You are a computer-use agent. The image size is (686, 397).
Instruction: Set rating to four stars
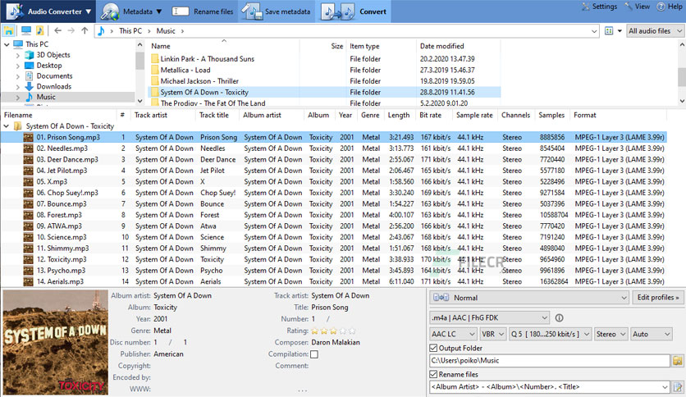(343, 331)
